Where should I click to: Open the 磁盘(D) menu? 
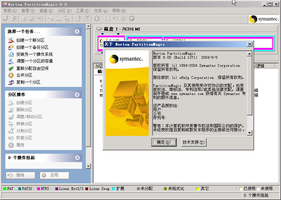point(46,11)
